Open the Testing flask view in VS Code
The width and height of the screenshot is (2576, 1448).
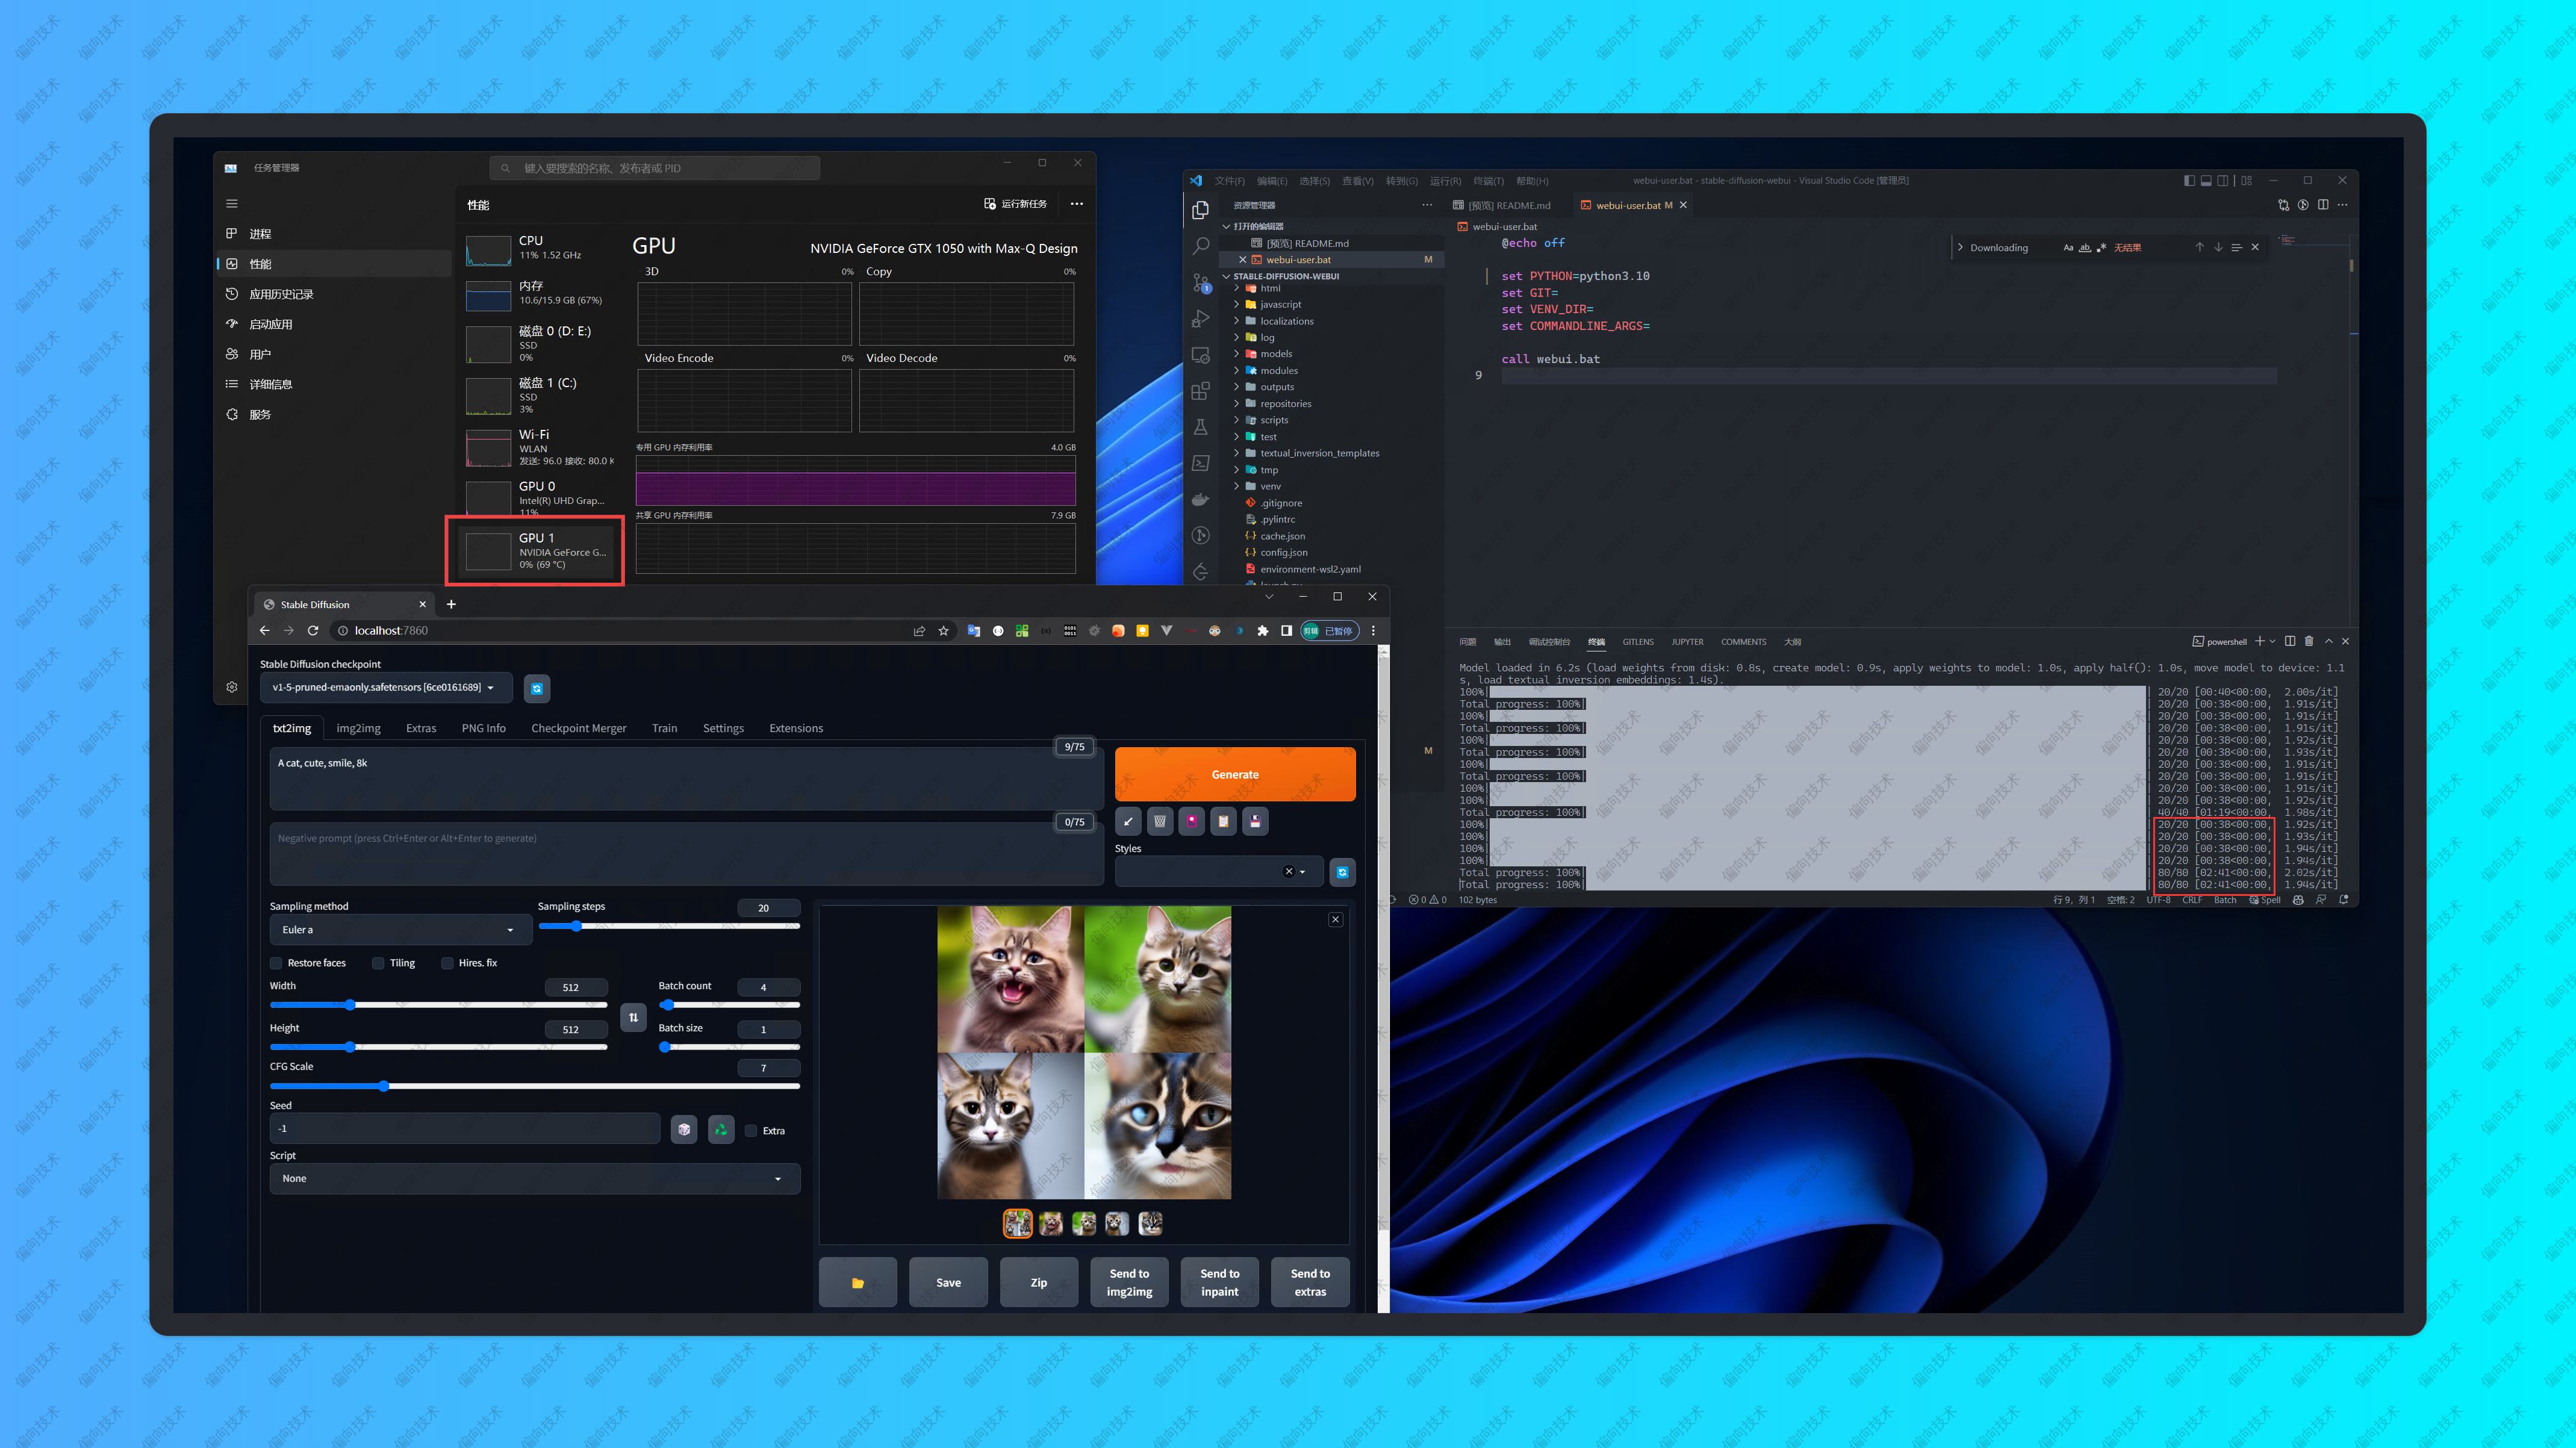1200,427
